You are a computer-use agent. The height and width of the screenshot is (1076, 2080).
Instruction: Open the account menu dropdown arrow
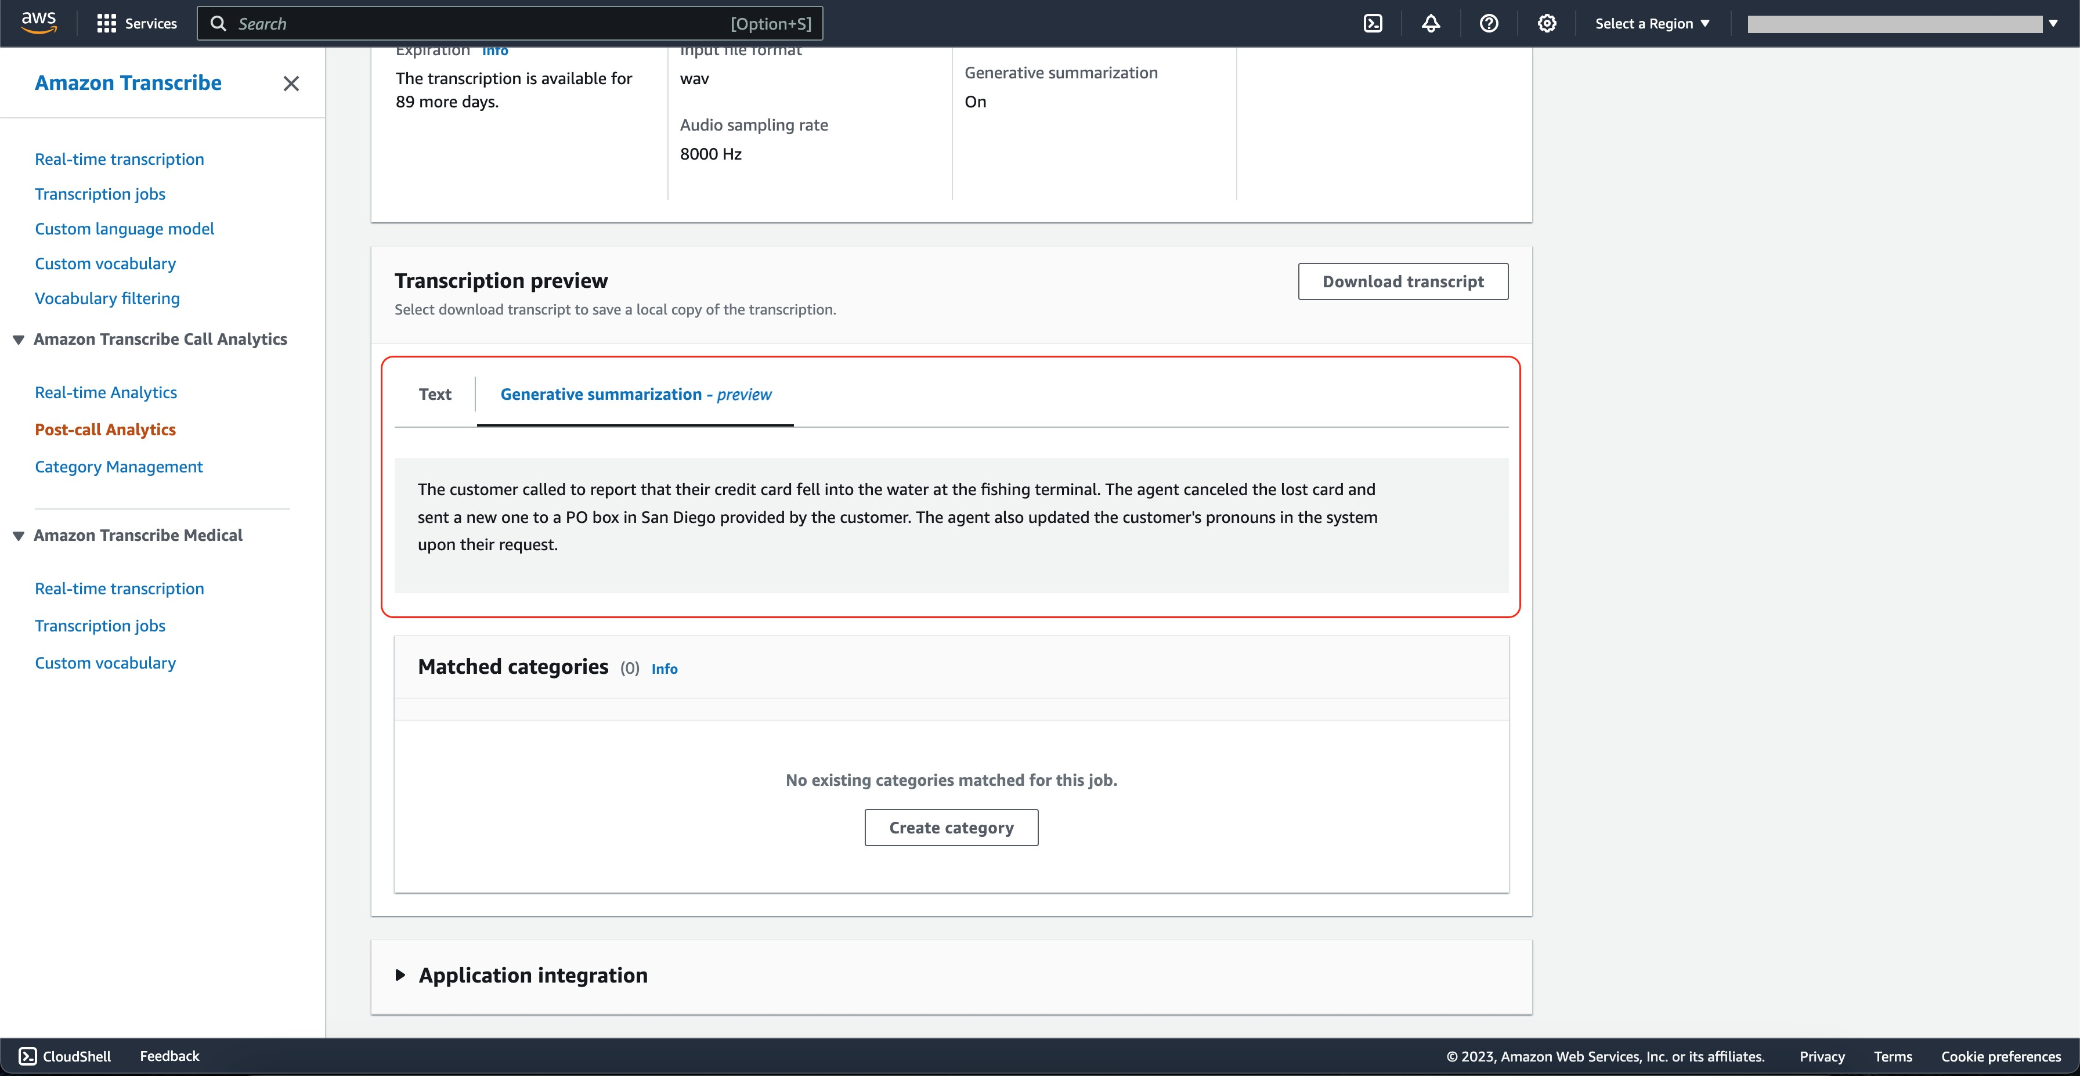pos(2053,23)
